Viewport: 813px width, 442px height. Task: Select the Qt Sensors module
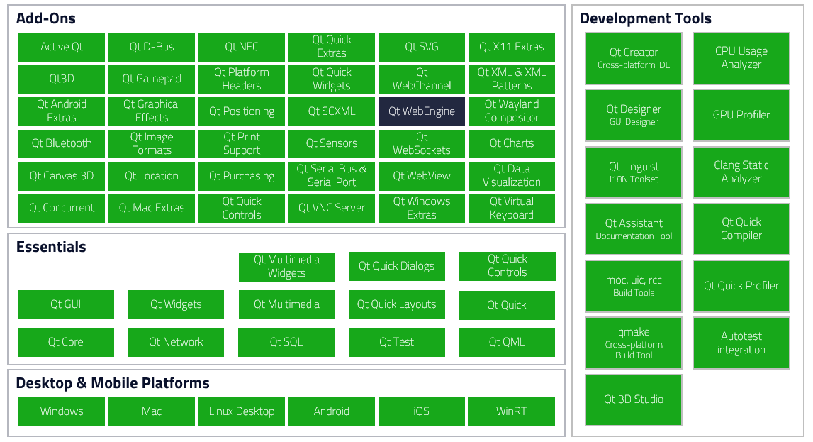(331, 143)
